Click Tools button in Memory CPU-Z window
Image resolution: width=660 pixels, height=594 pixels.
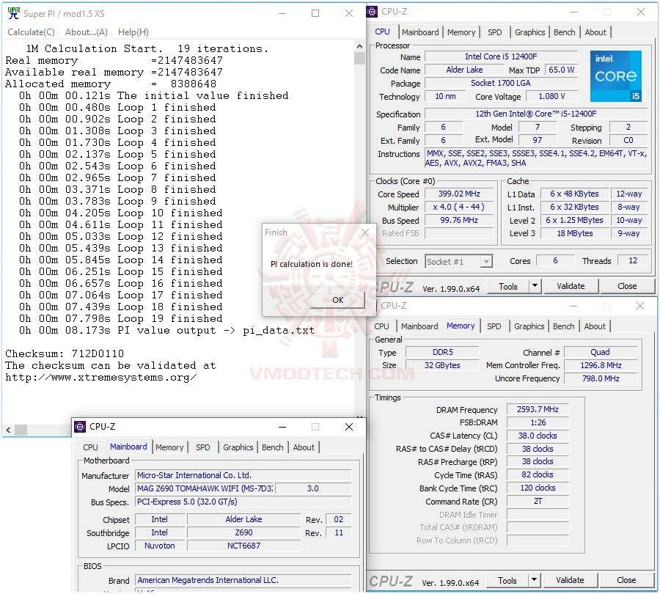[507, 581]
